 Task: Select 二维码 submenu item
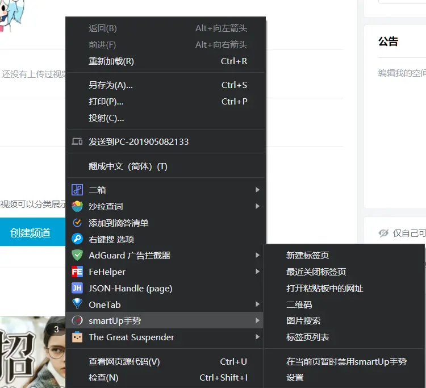coord(344,304)
